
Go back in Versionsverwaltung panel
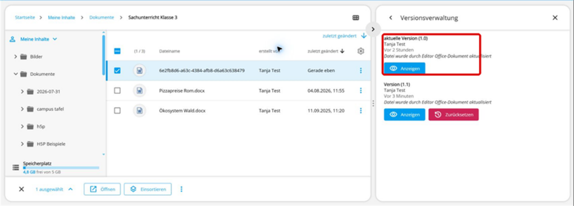pos(391,17)
